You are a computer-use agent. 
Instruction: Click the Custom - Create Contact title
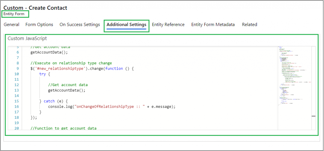click(35, 8)
